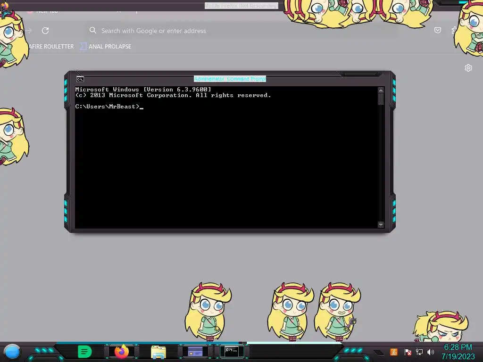Click the 2013 Microsoft Corporation copyright line

pyautogui.click(x=173, y=95)
